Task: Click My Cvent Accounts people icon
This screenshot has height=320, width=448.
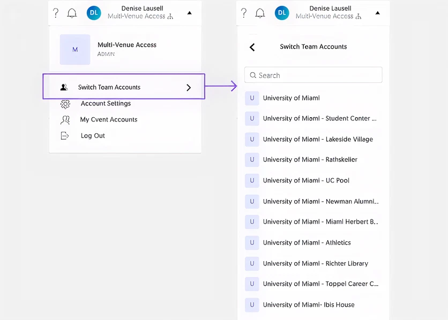Action: pos(65,120)
